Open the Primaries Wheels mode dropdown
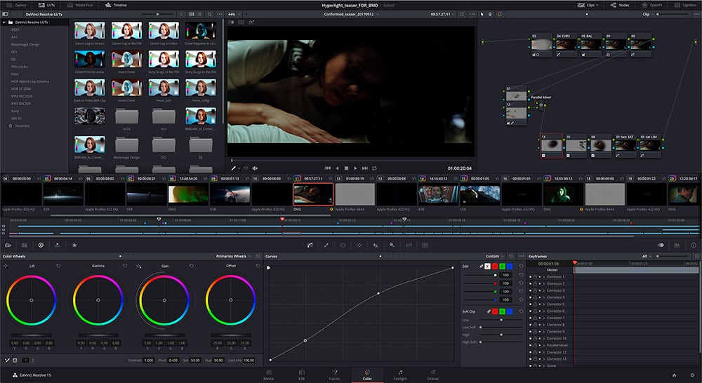702x383 pixels. (x=233, y=256)
